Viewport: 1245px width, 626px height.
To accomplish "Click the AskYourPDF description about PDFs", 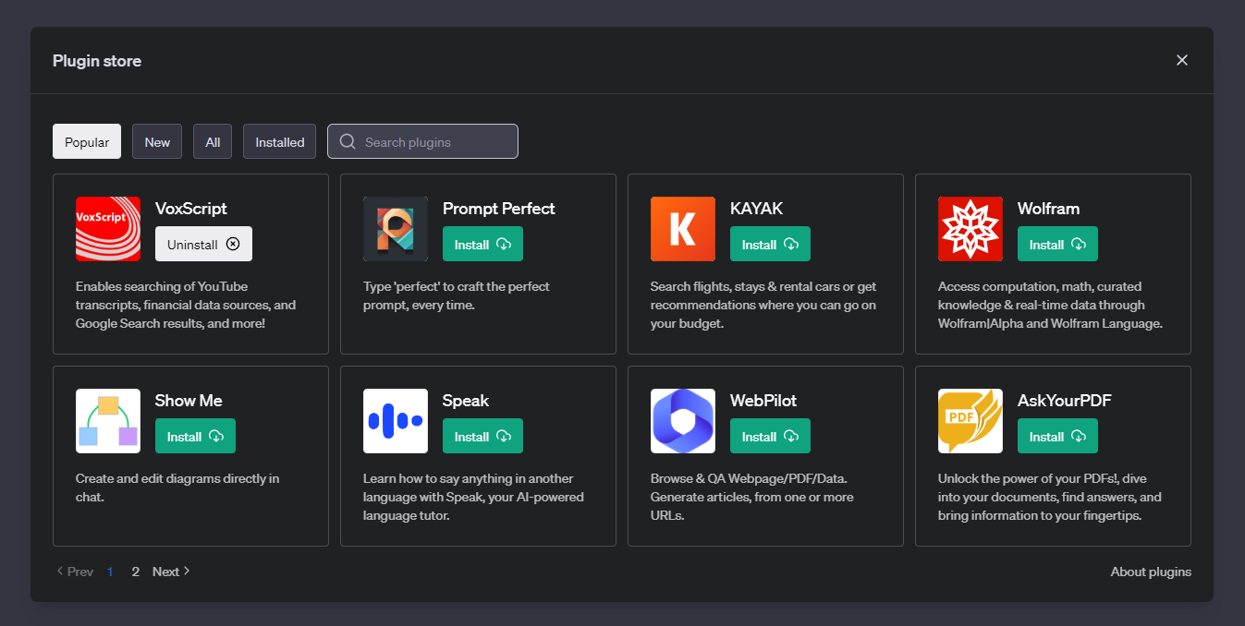I will tap(1050, 497).
